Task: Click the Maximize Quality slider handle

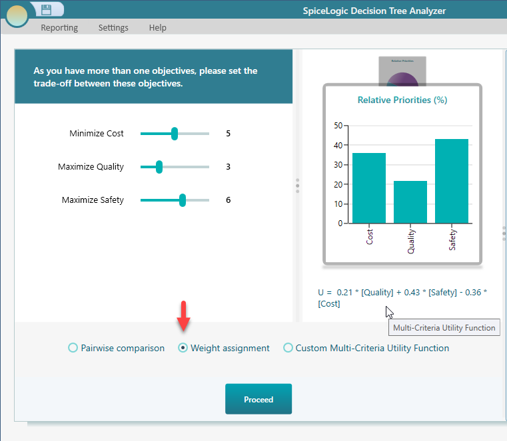Action: click(159, 167)
